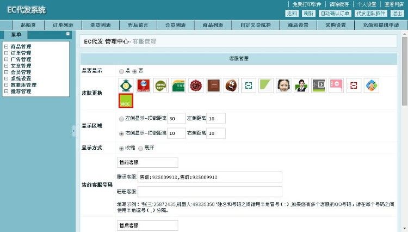Click the sidebar collapse handle arrow

(73, 131)
